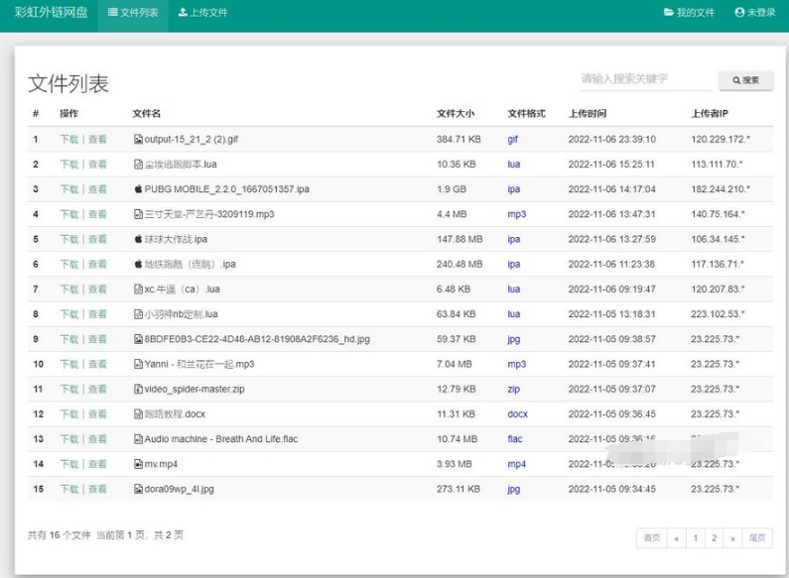View output-15_21_2 (2).gif via 查看
Image resolution: width=789 pixels, height=578 pixels.
point(97,139)
